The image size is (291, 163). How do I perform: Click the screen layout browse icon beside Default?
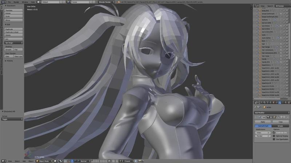pyautogui.click(x=39, y=2)
